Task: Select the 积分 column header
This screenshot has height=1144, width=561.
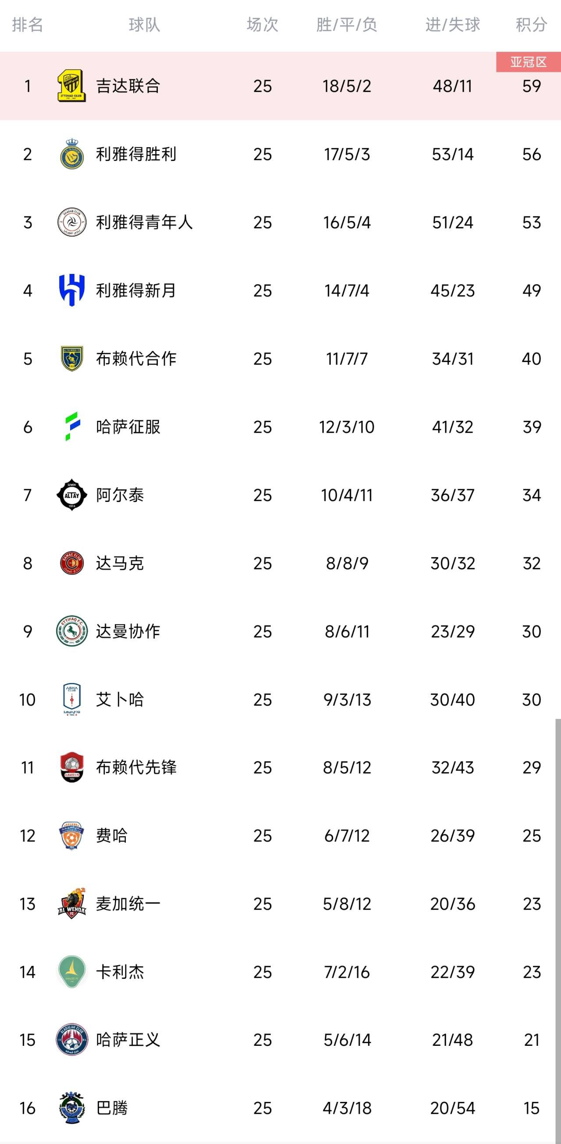Action: point(531,25)
